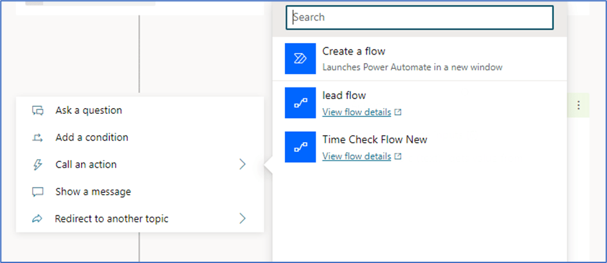Click the Time Check Flow New icon

point(300,147)
